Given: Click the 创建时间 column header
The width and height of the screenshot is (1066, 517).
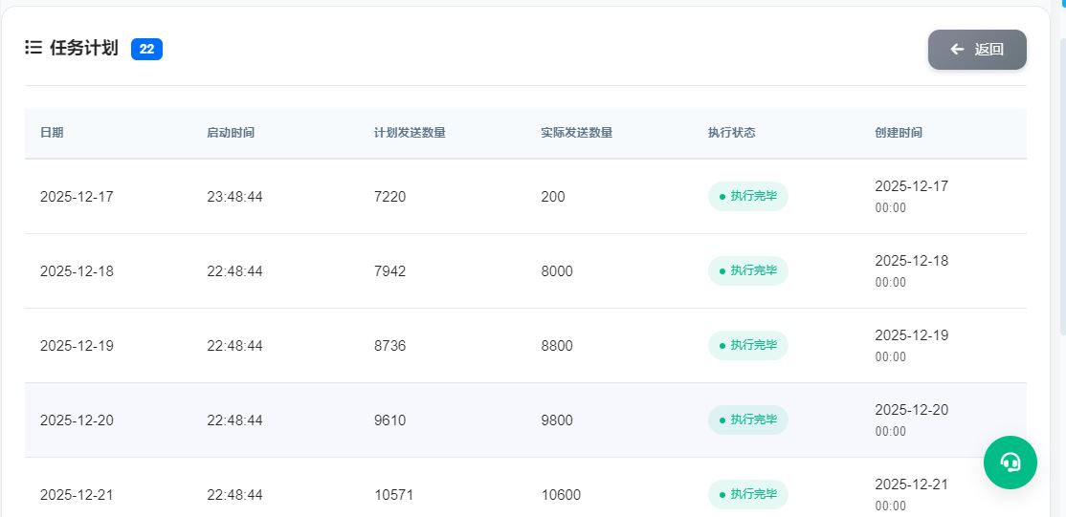Looking at the screenshot, I should (x=899, y=133).
